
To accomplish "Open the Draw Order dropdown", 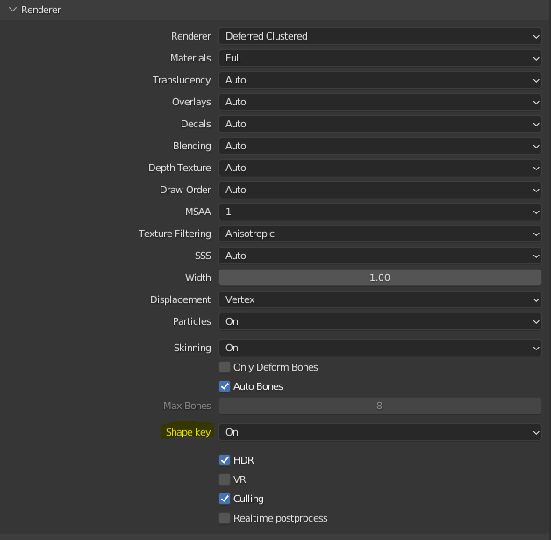I will point(379,190).
